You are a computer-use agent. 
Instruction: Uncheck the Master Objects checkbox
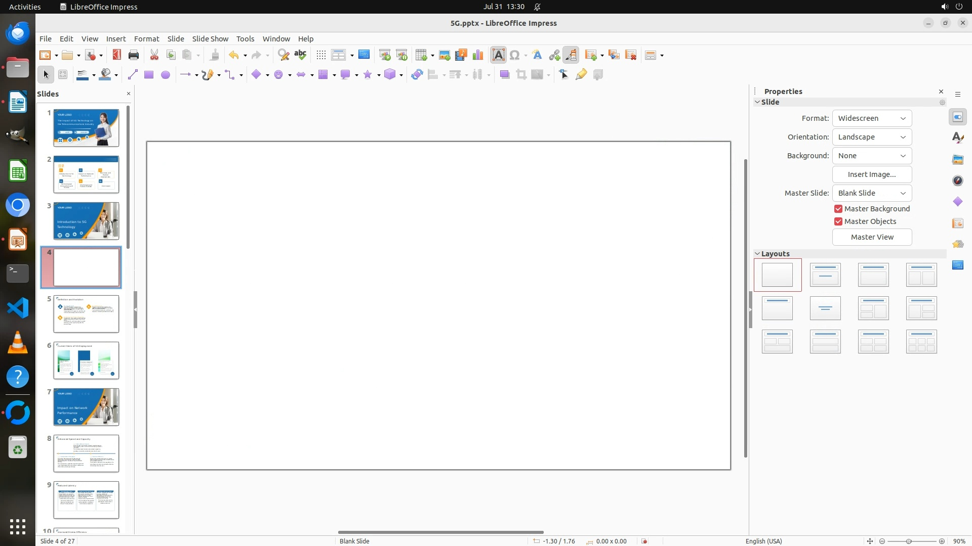[x=838, y=221]
